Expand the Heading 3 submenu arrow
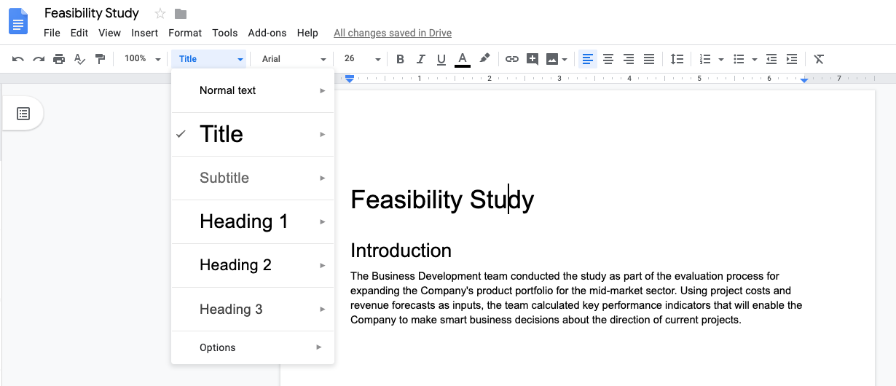The height and width of the screenshot is (386, 896). (x=322, y=310)
